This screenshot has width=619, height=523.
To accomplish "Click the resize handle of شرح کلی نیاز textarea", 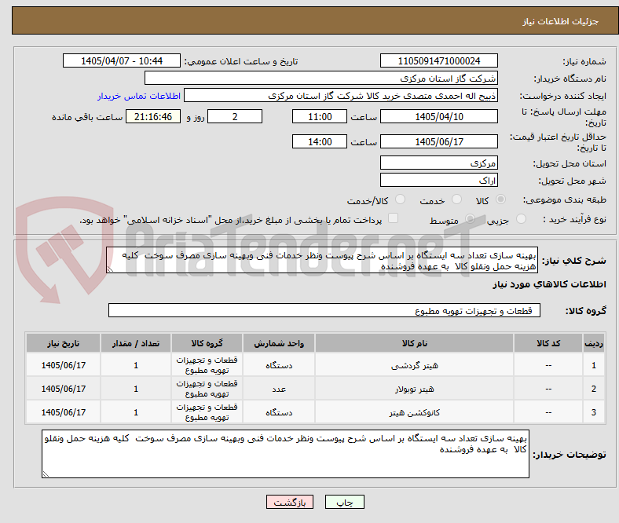I will pos(110,269).
